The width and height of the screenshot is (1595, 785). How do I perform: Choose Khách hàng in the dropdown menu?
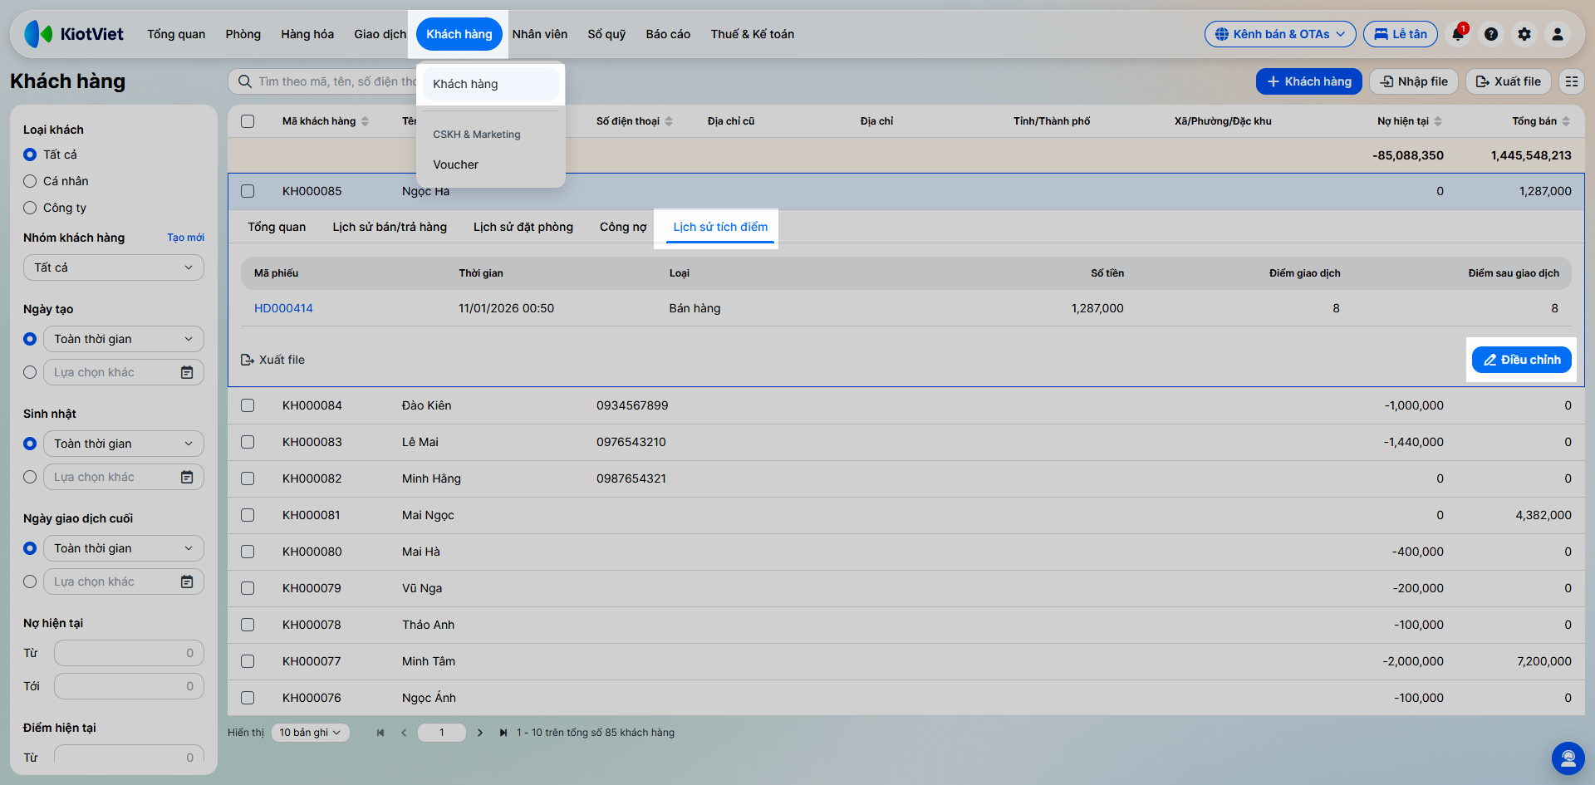[491, 84]
